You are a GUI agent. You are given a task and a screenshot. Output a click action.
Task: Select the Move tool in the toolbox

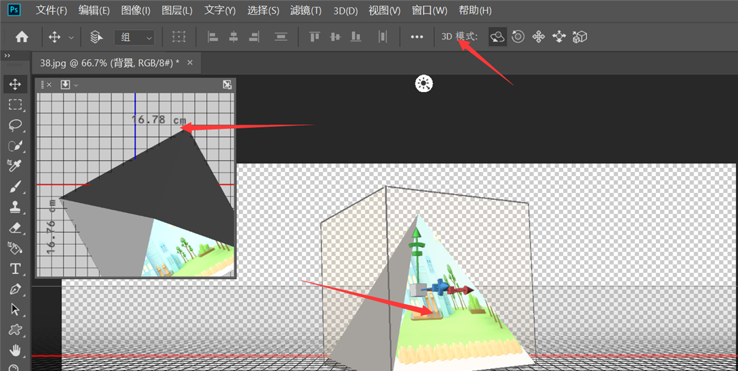pyautogui.click(x=15, y=85)
